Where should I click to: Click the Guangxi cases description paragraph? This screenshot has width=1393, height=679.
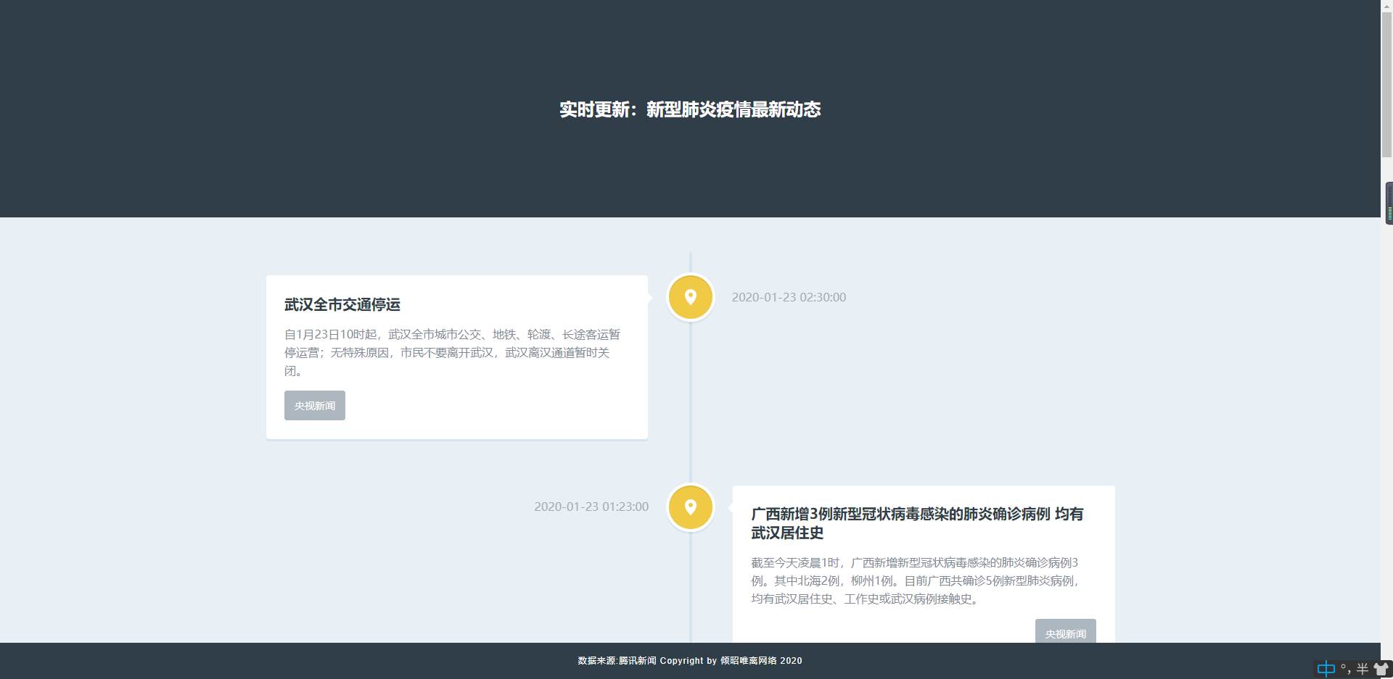click(x=916, y=580)
